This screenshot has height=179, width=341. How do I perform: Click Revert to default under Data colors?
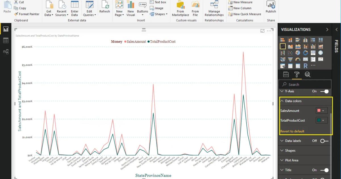coord(293,131)
